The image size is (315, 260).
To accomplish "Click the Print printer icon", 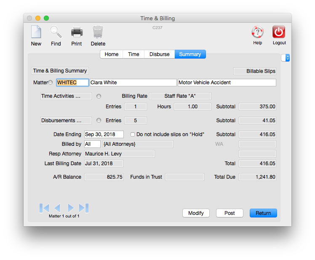I will point(77,32).
